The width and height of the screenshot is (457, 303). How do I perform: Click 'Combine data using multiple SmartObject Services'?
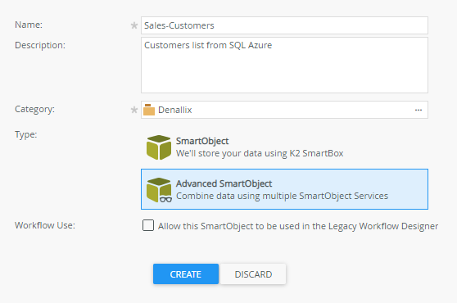click(282, 196)
